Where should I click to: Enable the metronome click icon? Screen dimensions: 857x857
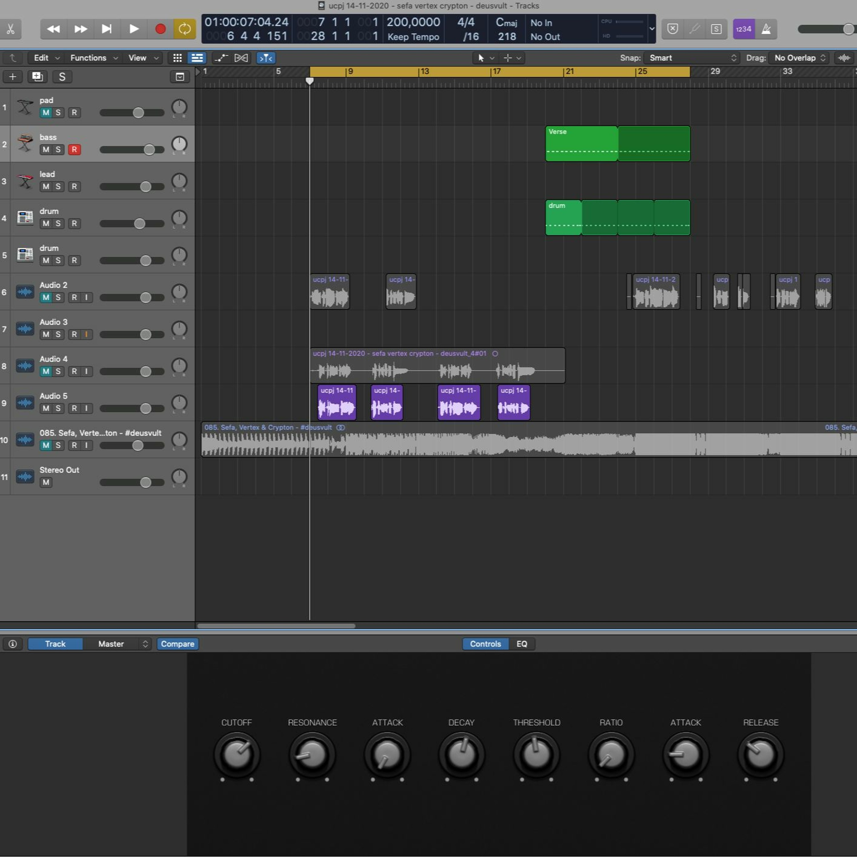pos(766,29)
